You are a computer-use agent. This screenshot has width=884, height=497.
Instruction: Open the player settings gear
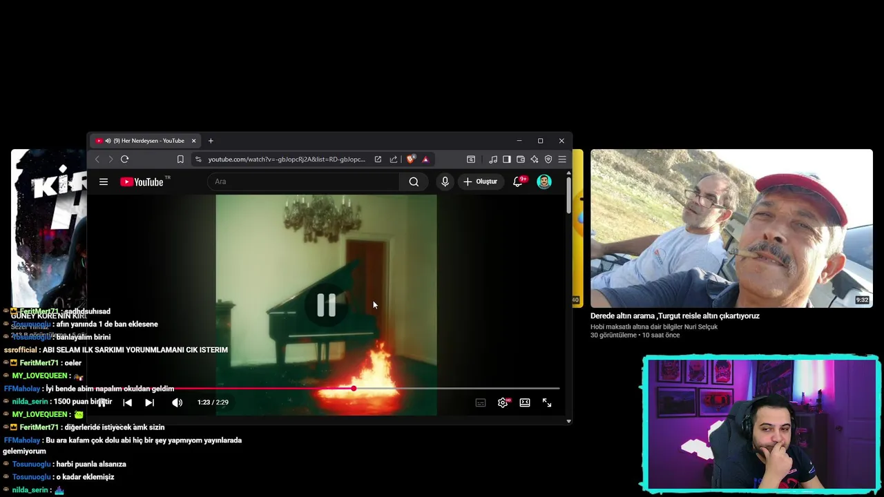click(503, 402)
